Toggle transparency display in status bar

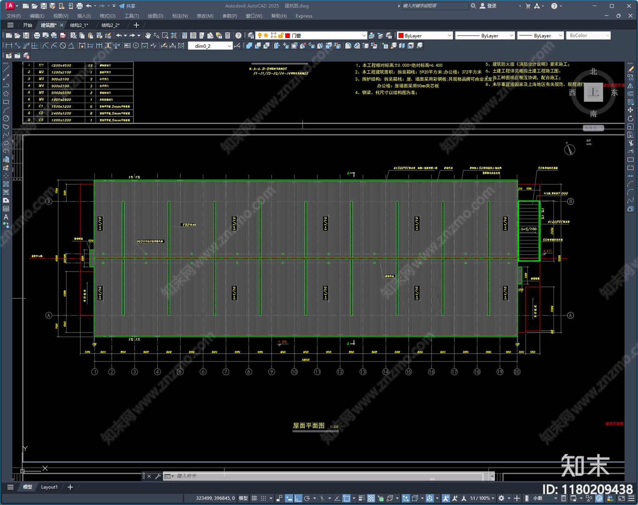pyautogui.click(x=371, y=498)
